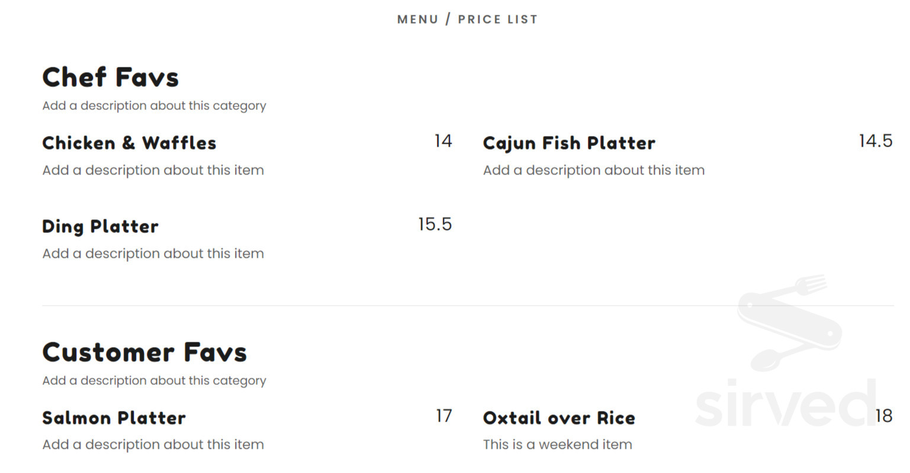Click the Ding Platter item name
Viewport: 910px width, 473px height.
[x=100, y=227]
